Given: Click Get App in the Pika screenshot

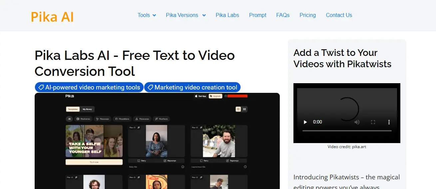Looking at the screenshot, I should click(x=201, y=96).
